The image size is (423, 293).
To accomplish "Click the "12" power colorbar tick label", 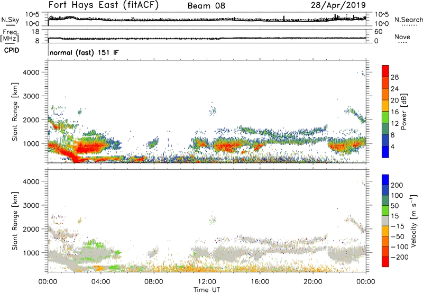I will pyautogui.click(x=394, y=124).
